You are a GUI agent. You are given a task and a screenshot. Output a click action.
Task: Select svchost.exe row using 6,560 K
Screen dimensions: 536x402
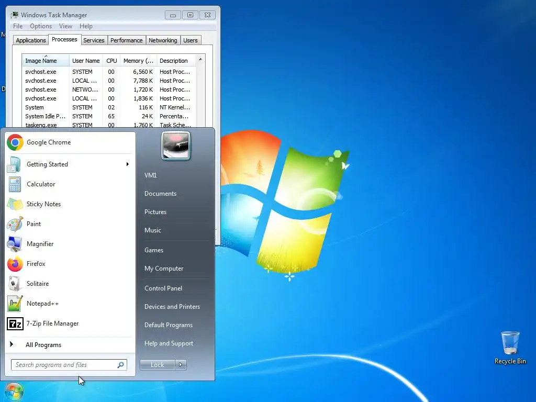(109, 72)
